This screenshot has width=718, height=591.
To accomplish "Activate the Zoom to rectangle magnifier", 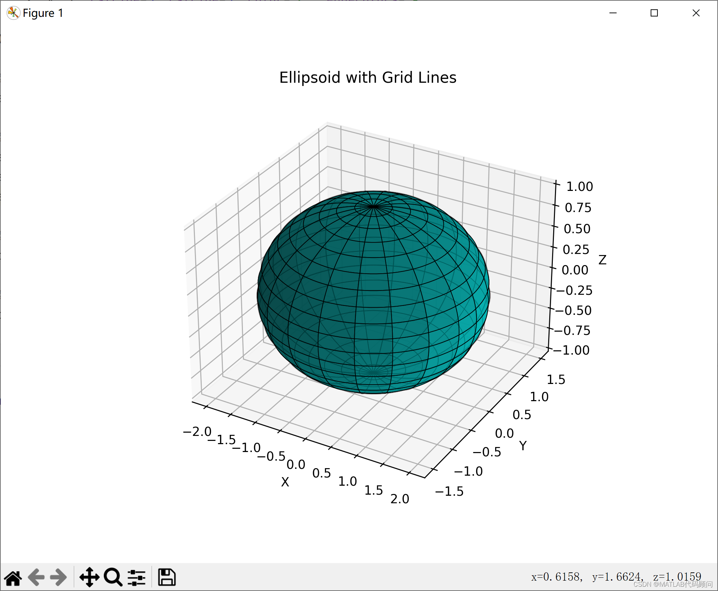I will pos(113,577).
